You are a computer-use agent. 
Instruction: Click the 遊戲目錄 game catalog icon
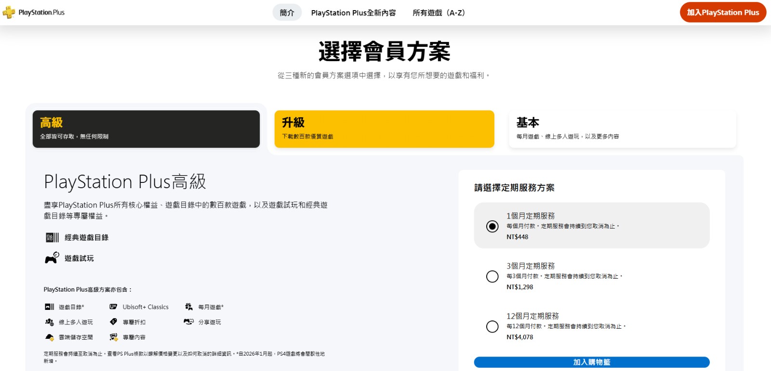tap(50, 307)
